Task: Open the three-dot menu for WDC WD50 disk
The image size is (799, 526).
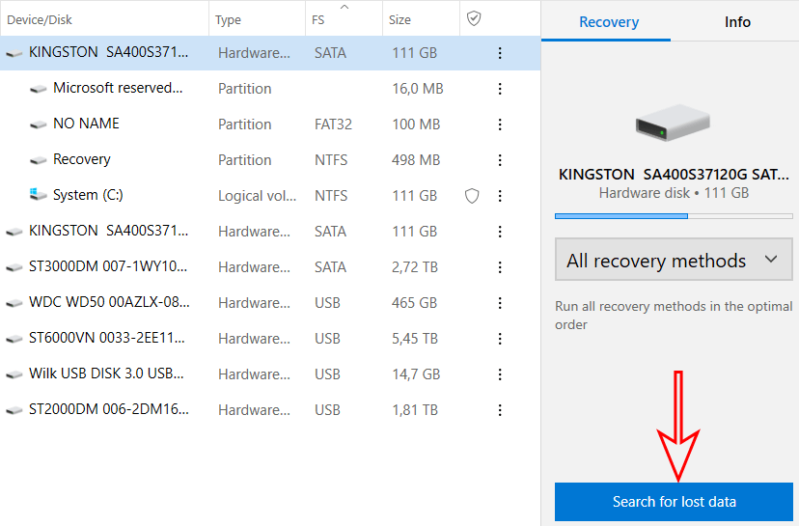Action: pyautogui.click(x=500, y=303)
